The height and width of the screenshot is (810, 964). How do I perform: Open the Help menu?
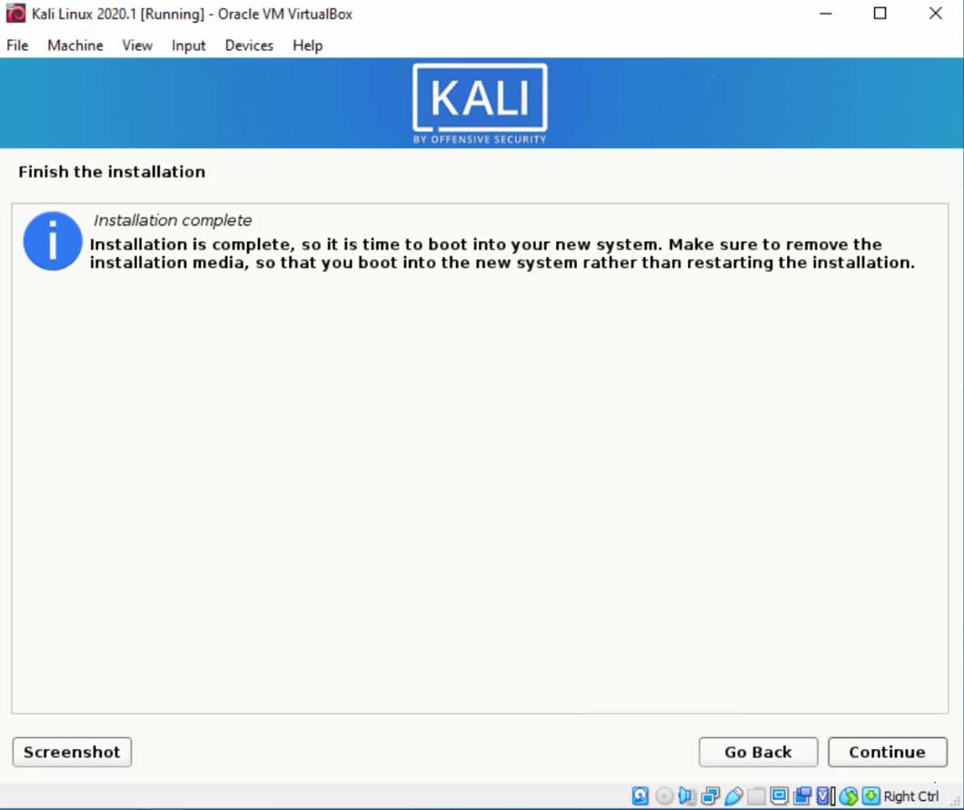[307, 45]
